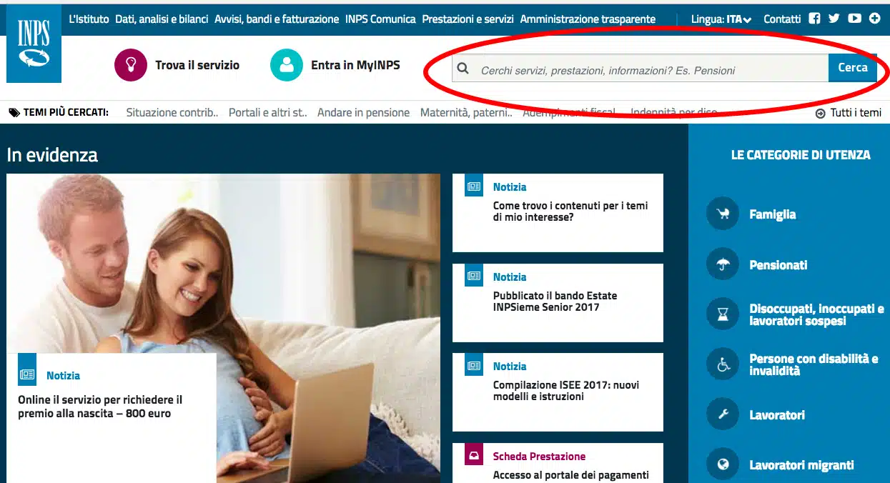Viewport: 890px width, 483px height.
Task: Open 'Pubblicato il bando Estate INPSieme Senior 2017'
Action: tap(555, 302)
